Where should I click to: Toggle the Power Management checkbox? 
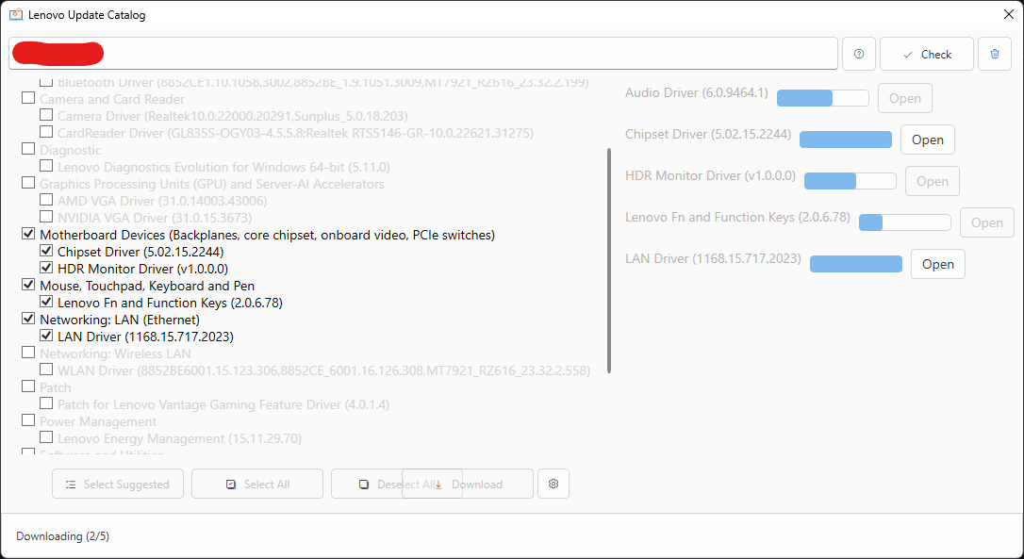(28, 420)
